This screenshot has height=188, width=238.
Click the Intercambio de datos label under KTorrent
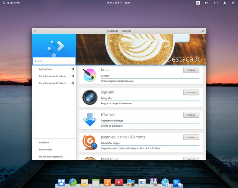[x=112, y=121]
